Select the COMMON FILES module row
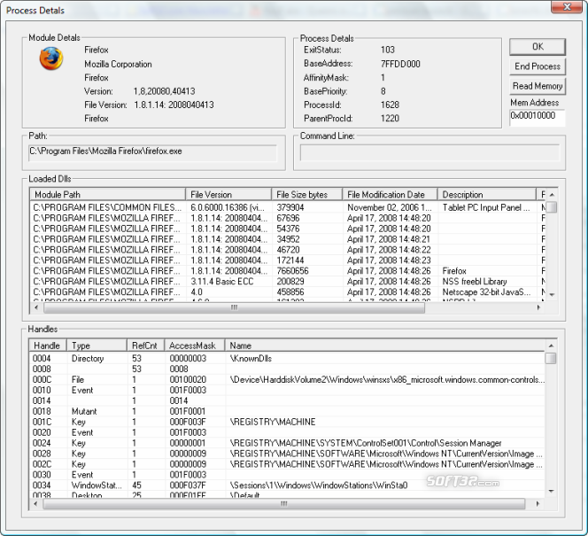This screenshot has height=536, width=588. 288,207
